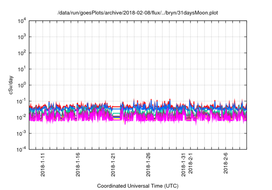Click the 10^1 y-axis tick label

tap(22, 69)
